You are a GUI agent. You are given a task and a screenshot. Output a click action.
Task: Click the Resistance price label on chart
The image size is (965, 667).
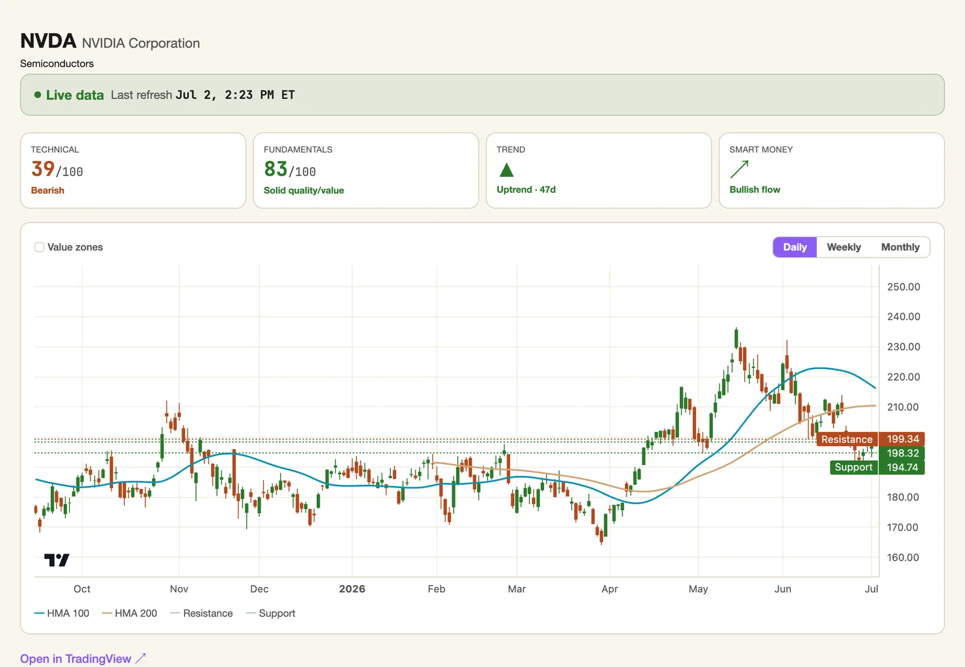tap(847, 440)
